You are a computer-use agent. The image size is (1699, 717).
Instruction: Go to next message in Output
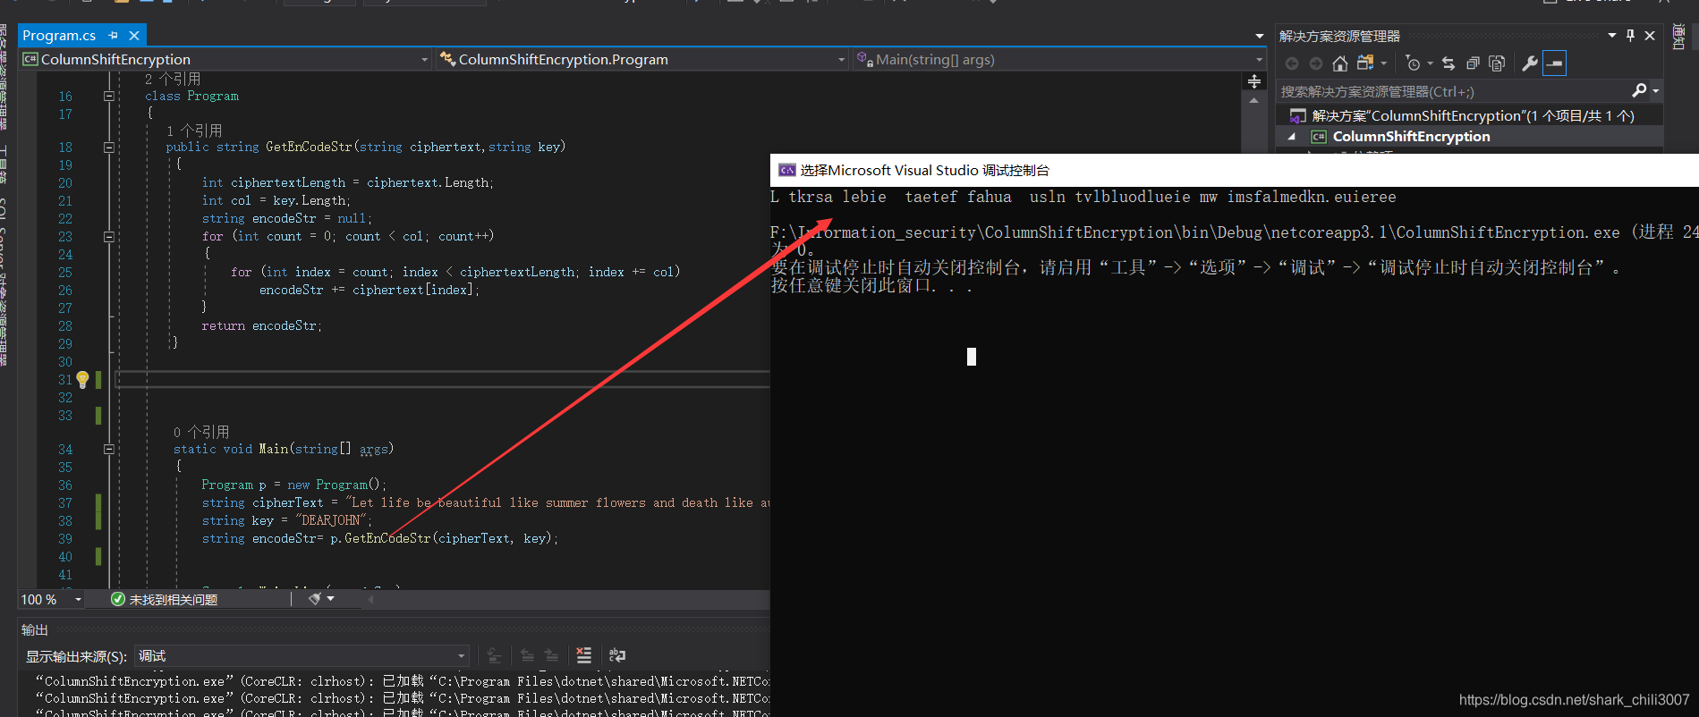click(551, 656)
